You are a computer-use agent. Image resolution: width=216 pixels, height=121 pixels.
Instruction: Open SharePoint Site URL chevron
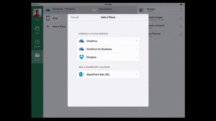(137, 75)
